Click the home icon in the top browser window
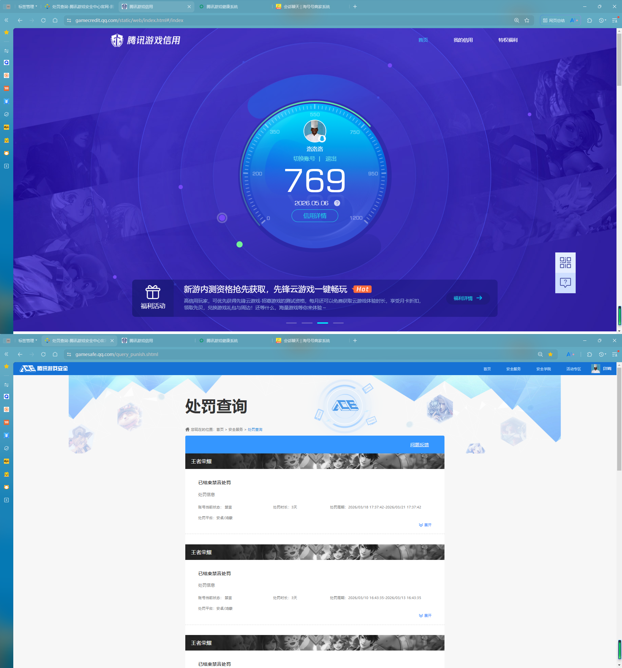 55,20
